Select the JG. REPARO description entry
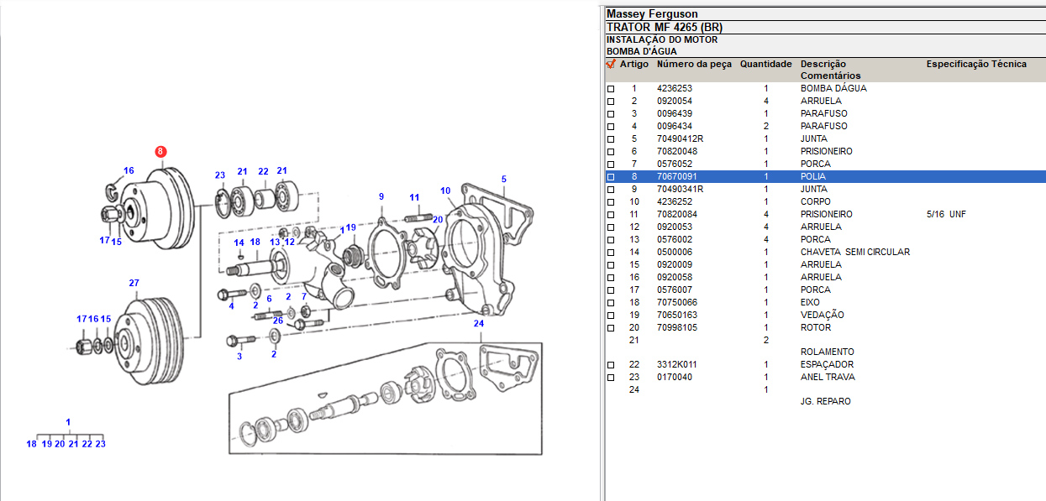 tap(825, 401)
